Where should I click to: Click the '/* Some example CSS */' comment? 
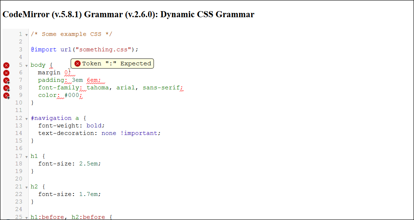point(71,34)
